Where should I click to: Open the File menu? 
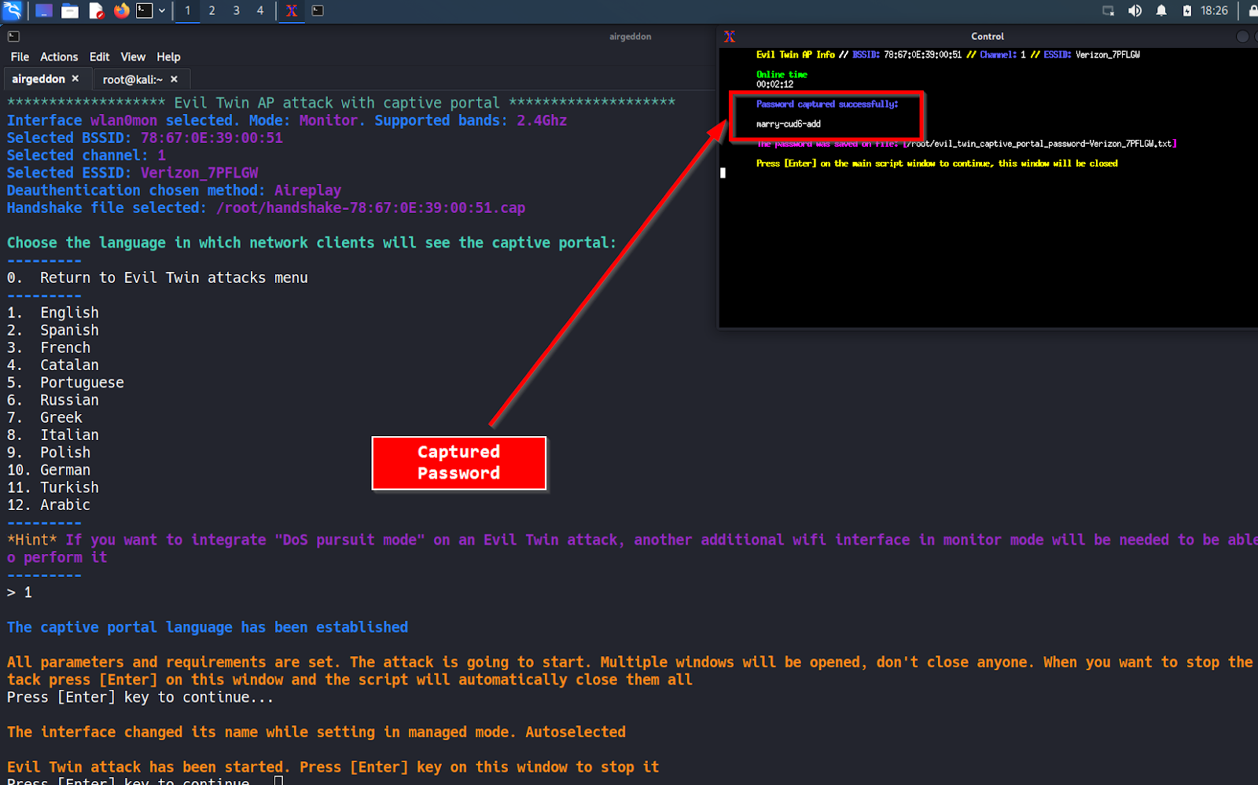(20, 57)
